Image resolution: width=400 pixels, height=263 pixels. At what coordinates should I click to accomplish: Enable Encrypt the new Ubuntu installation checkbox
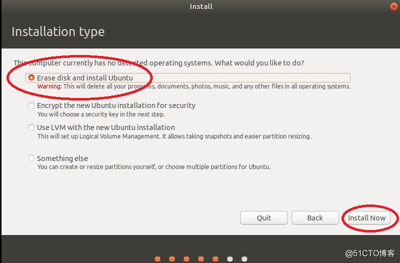(x=31, y=105)
